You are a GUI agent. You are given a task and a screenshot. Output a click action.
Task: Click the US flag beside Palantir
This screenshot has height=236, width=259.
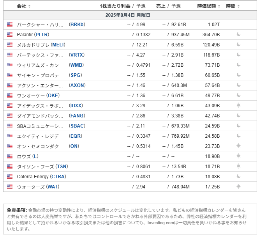pos(10,35)
